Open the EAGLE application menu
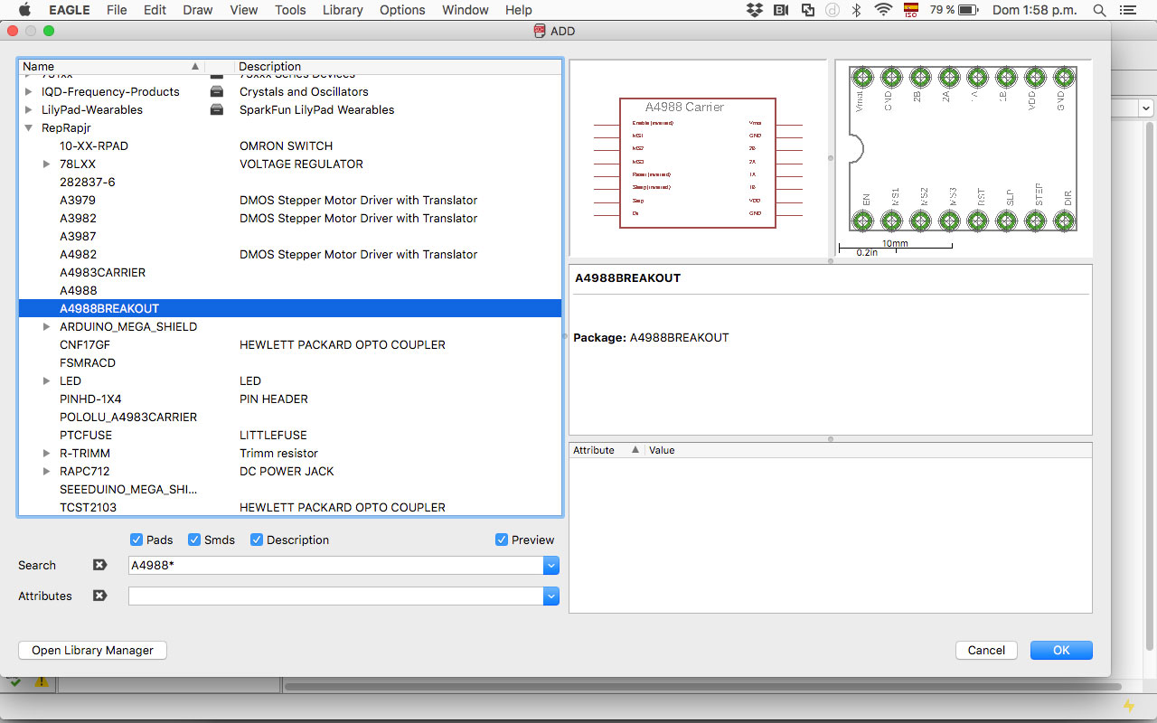 (x=69, y=10)
